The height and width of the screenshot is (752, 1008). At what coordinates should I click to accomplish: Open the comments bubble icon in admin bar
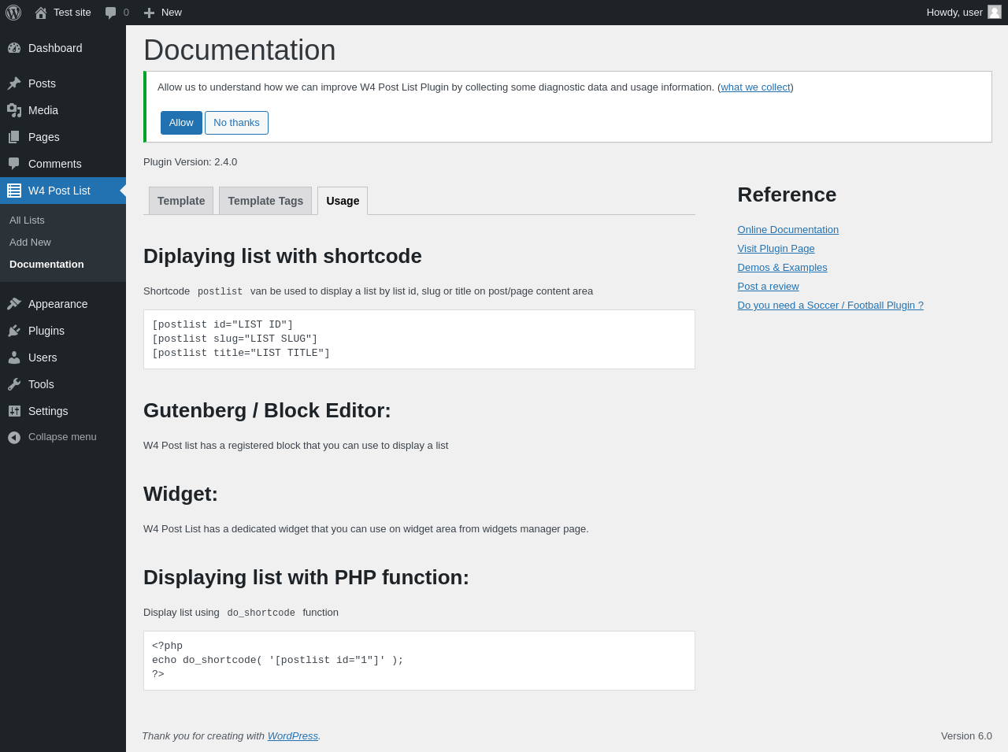(x=111, y=13)
